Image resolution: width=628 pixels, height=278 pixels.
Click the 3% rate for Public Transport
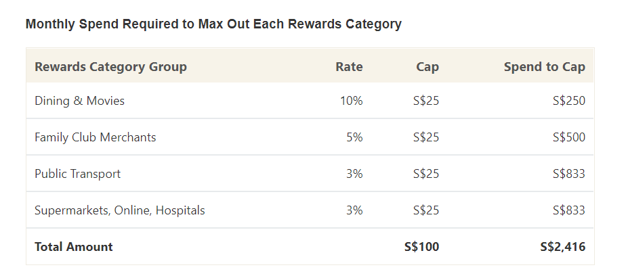(354, 174)
